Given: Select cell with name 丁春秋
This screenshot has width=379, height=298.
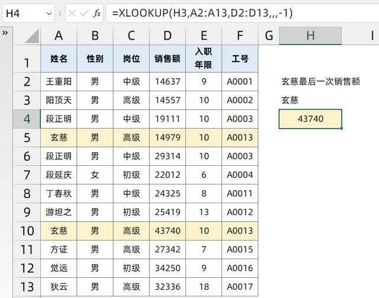Looking at the screenshot, I should (x=59, y=194).
